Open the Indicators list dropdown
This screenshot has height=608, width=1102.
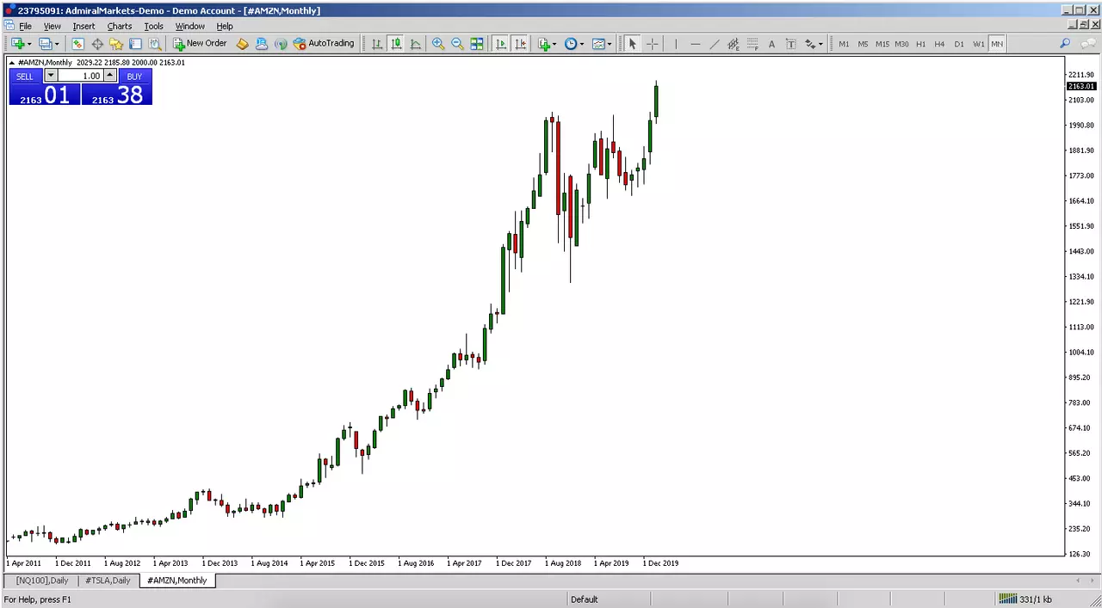click(x=547, y=44)
